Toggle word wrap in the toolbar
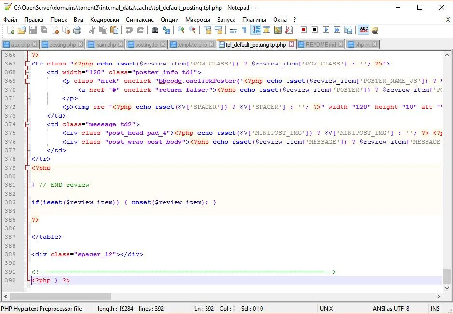 click(233, 30)
